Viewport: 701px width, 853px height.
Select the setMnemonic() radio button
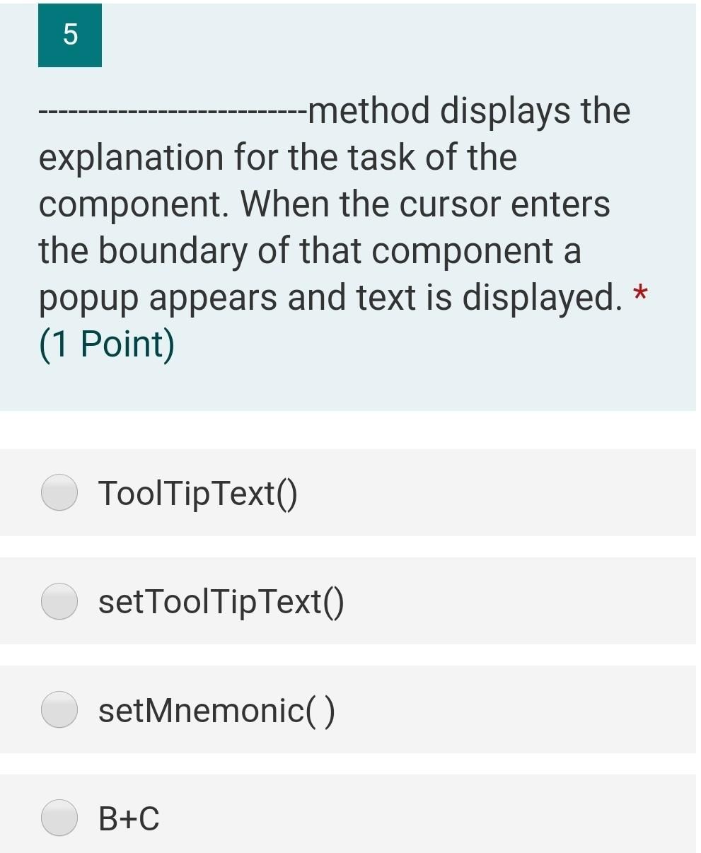[60, 709]
